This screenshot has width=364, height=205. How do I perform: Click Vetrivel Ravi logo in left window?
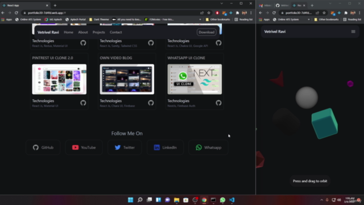(x=48, y=32)
